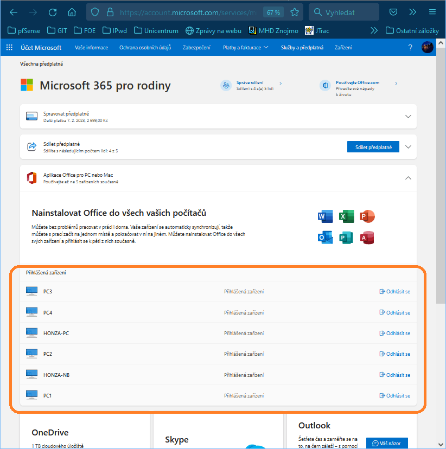Click the Office.com round icon

(x=325, y=85)
